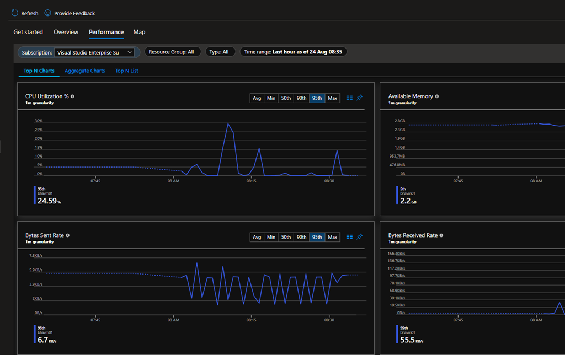Image resolution: width=565 pixels, height=355 pixels.
Task: Open the Resource Group filter
Action: pos(173,52)
